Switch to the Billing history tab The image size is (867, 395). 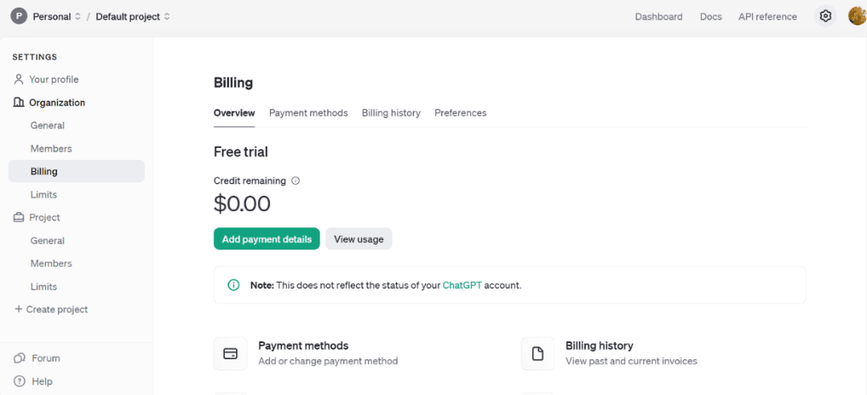point(391,112)
